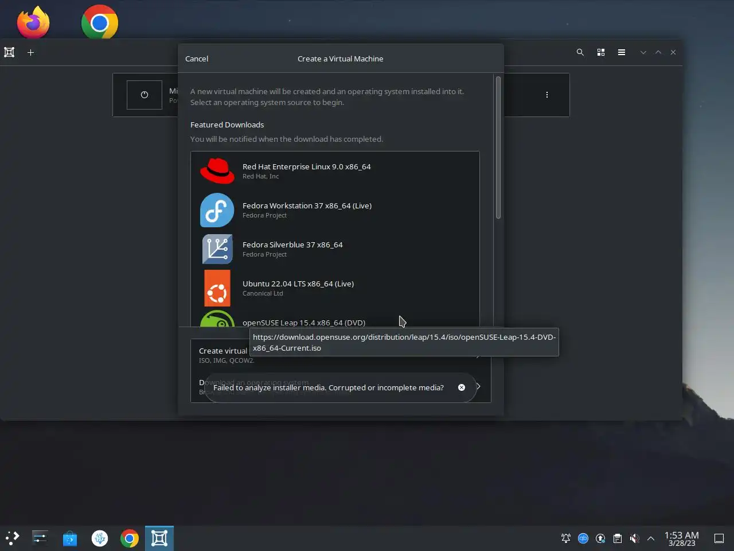Screen dimensions: 734x551
Task: Open the updates tray icon
Action: pyautogui.click(x=600, y=538)
